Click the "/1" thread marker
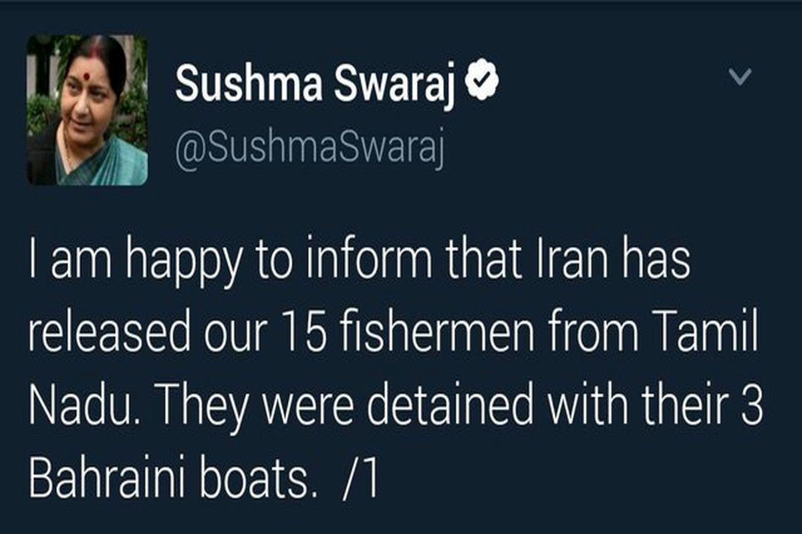Image resolution: width=802 pixels, height=534 pixels. point(362,479)
